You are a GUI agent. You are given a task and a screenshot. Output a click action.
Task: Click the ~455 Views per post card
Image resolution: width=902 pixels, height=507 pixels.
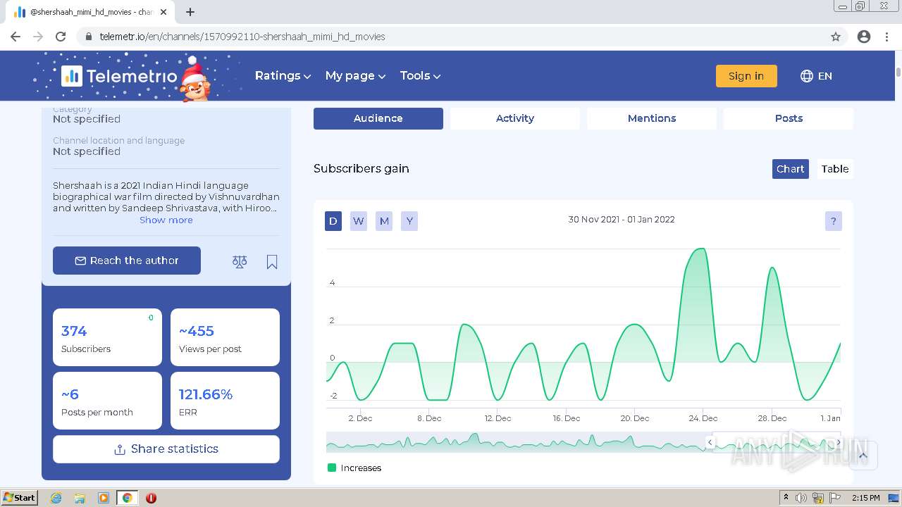225,337
